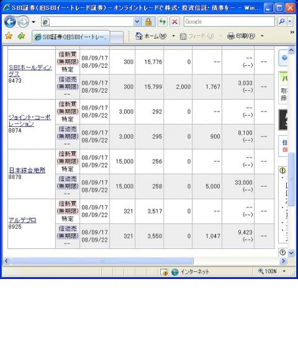Screen dimensions: 298x348
Task: Click the 8,100 profit value
Action: [245, 133]
